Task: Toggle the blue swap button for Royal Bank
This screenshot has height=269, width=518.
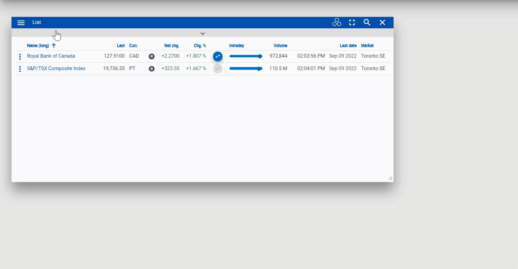Action: [218, 56]
